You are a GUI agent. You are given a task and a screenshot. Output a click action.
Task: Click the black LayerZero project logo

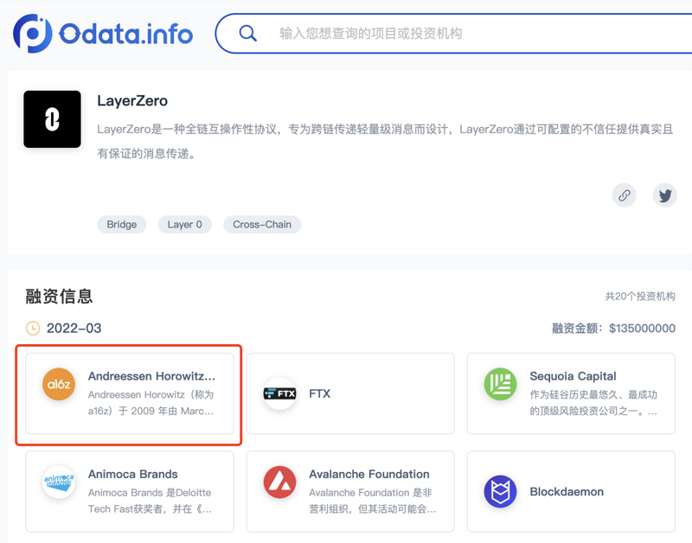pos(52,118)
